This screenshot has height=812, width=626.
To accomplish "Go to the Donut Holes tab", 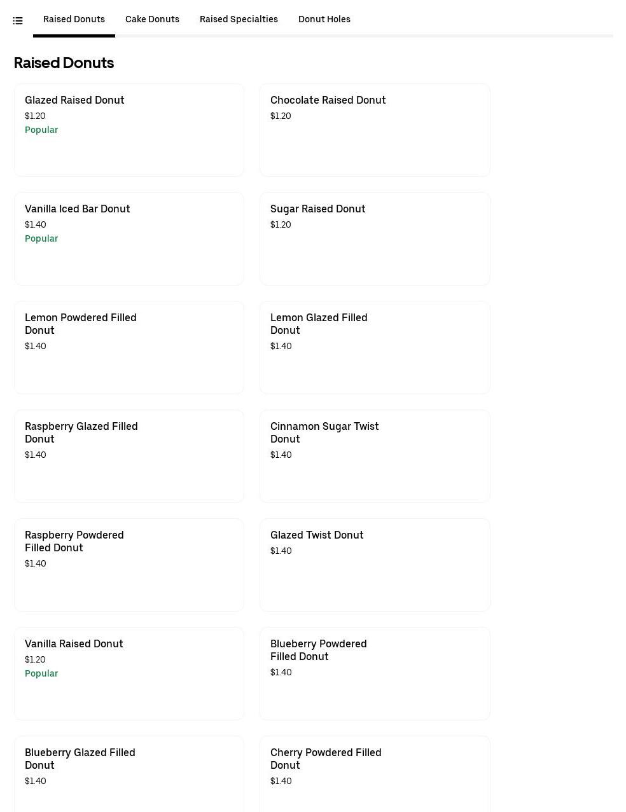I will click(x=324, y=19).
